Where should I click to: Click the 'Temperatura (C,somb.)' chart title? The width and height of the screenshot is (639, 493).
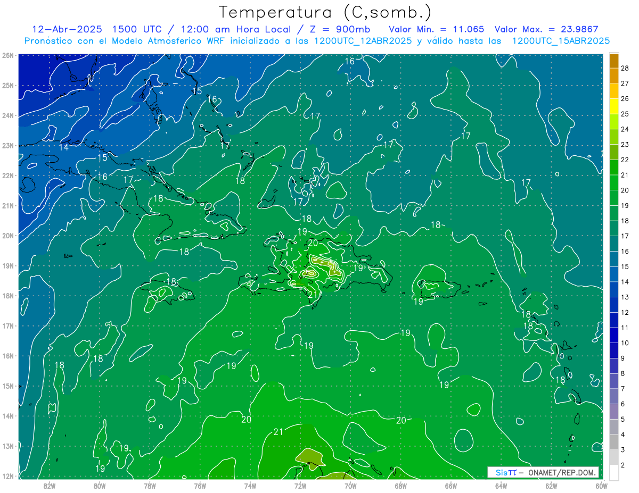(x=325, y=12)
